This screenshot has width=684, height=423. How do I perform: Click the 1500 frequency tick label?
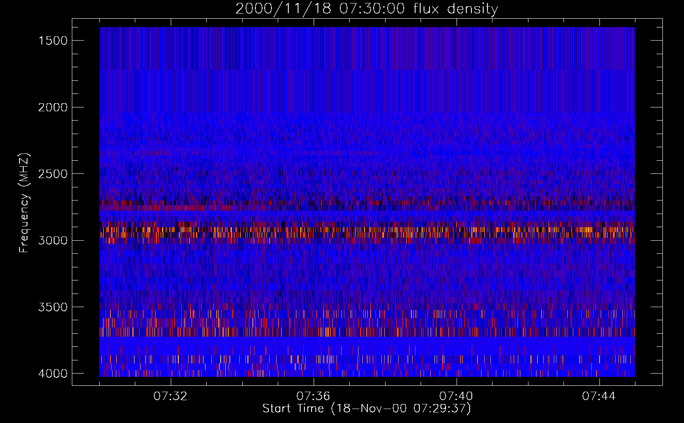coord(53,41)
